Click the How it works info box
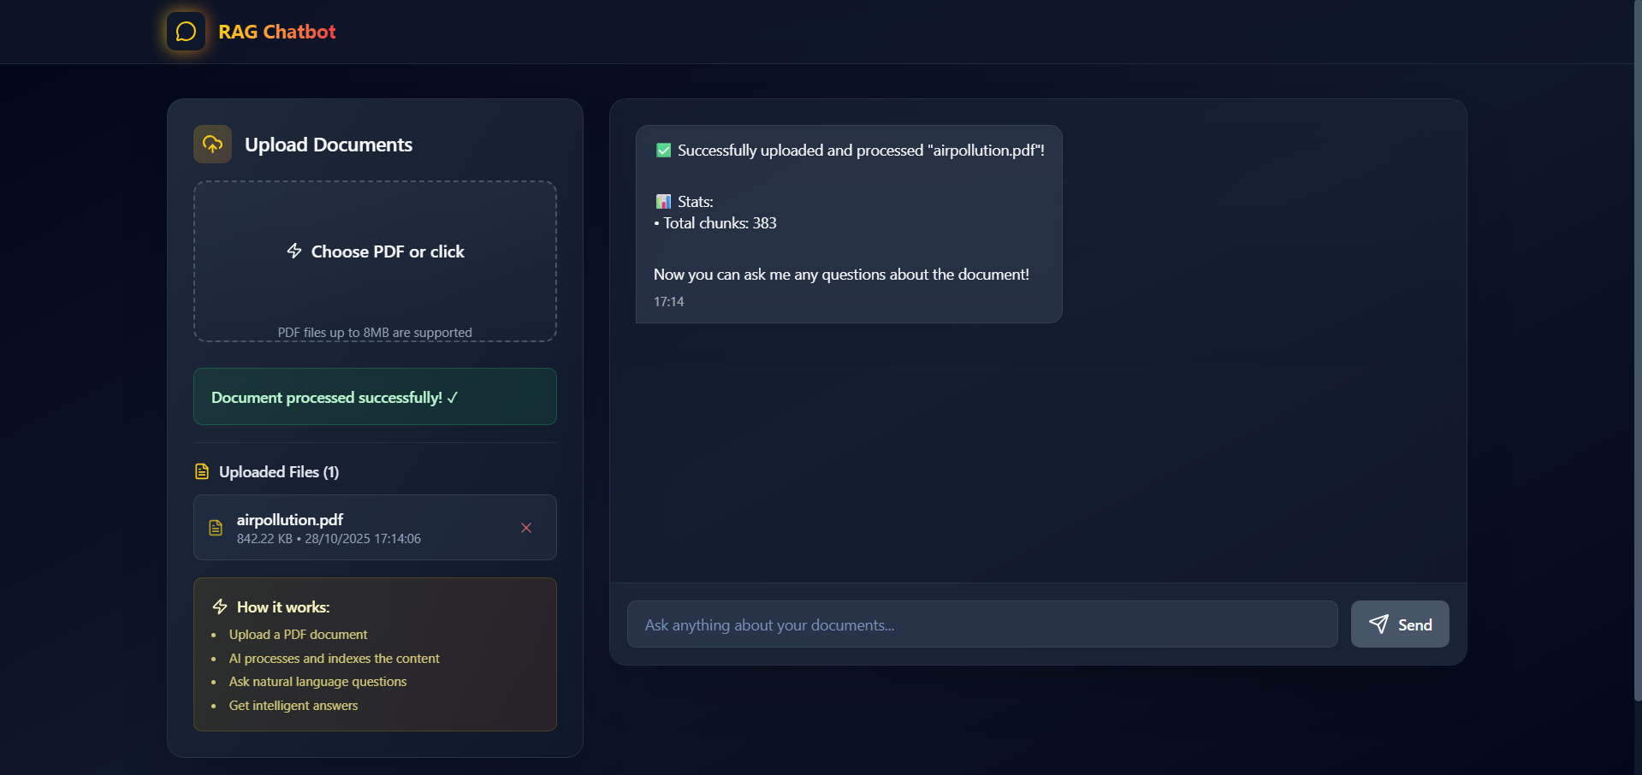1642x775 pixels. 375,654
